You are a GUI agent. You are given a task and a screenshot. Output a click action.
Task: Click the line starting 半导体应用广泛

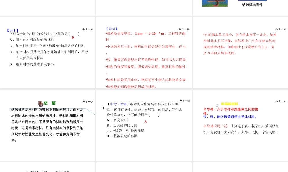point(241,126)
